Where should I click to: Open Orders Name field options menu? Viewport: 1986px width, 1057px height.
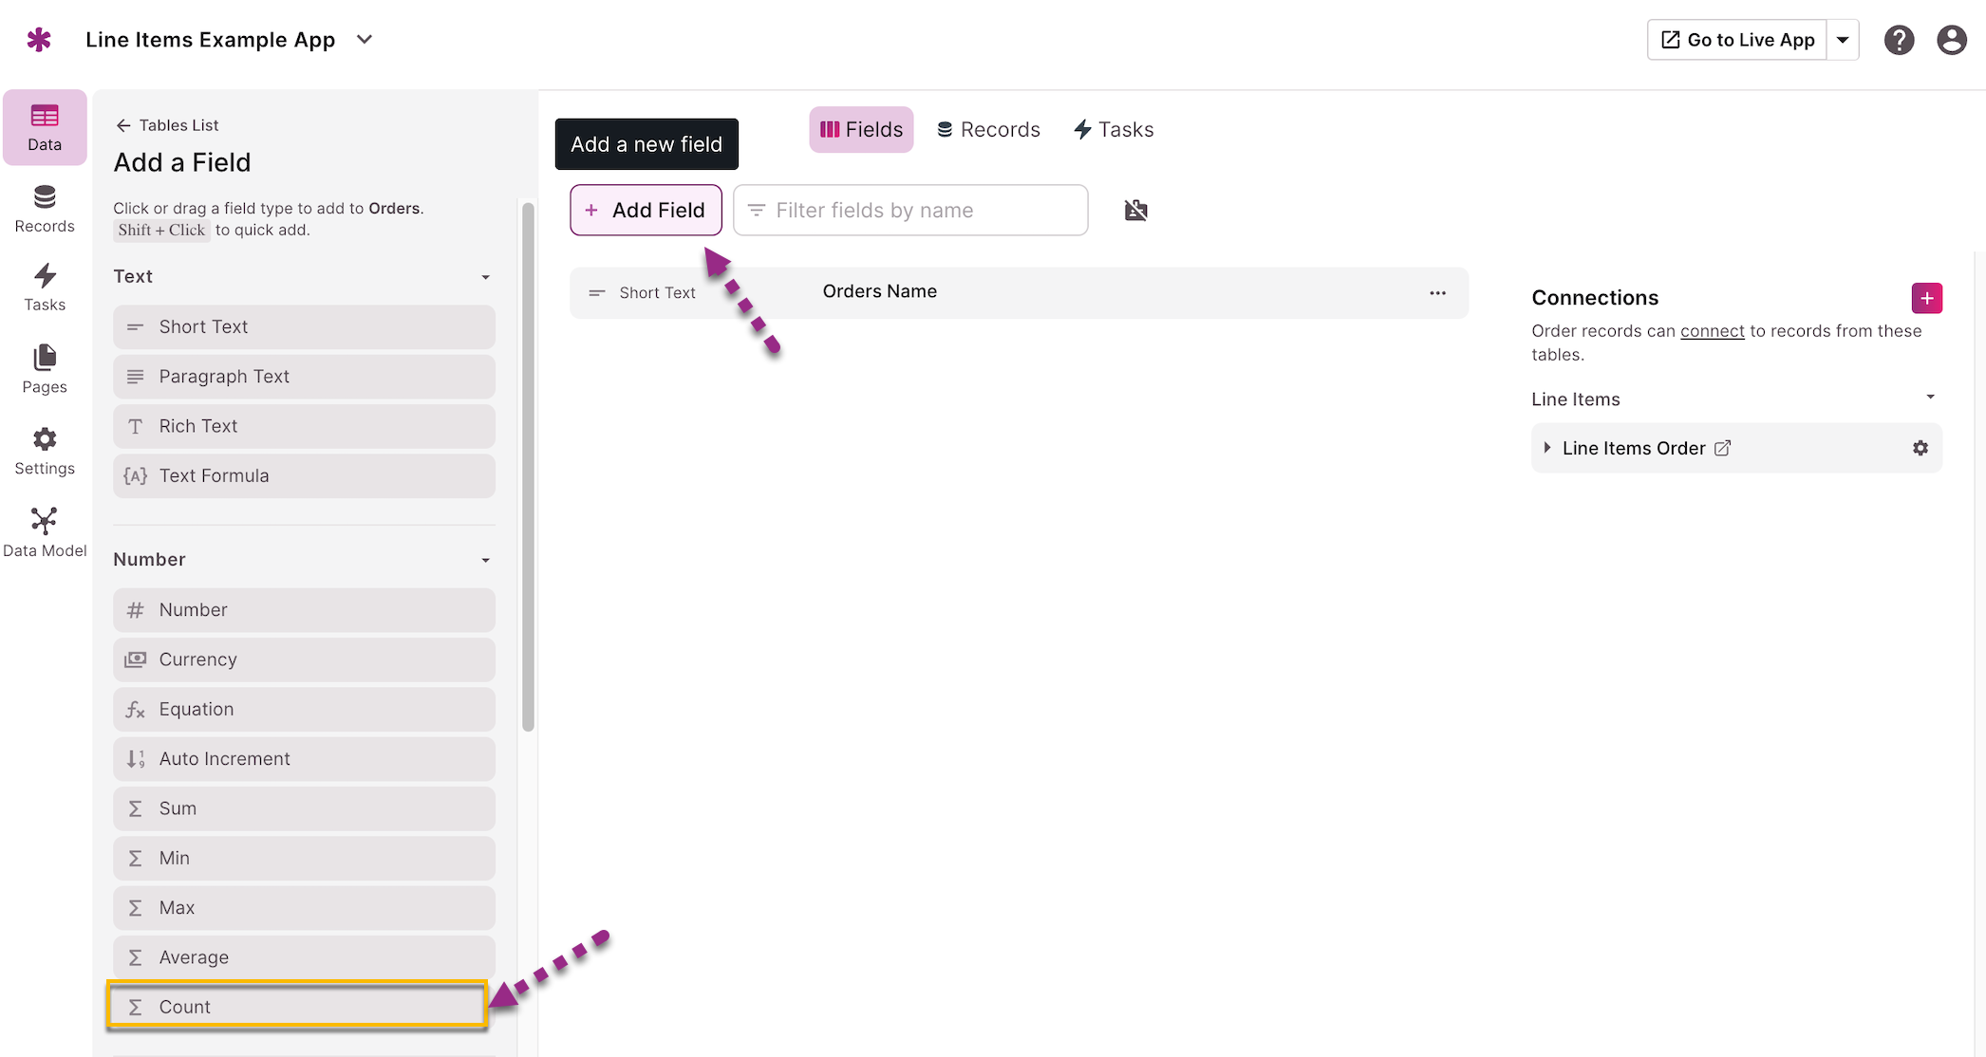[x=1437, y=293]
